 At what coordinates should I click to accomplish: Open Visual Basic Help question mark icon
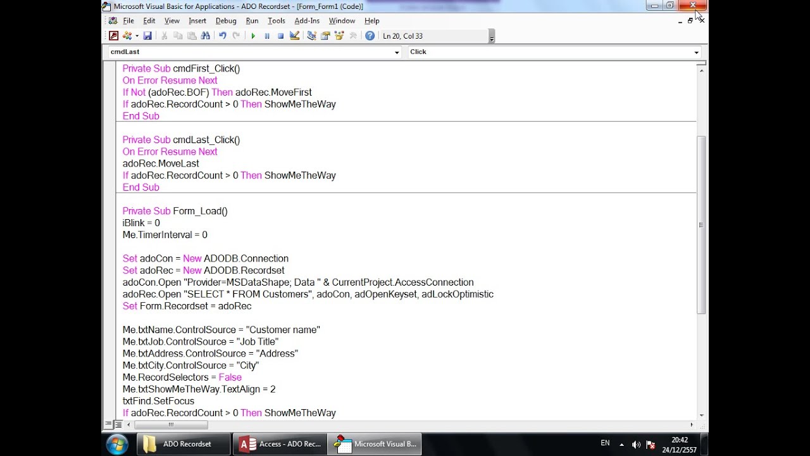tap(370, 36)
